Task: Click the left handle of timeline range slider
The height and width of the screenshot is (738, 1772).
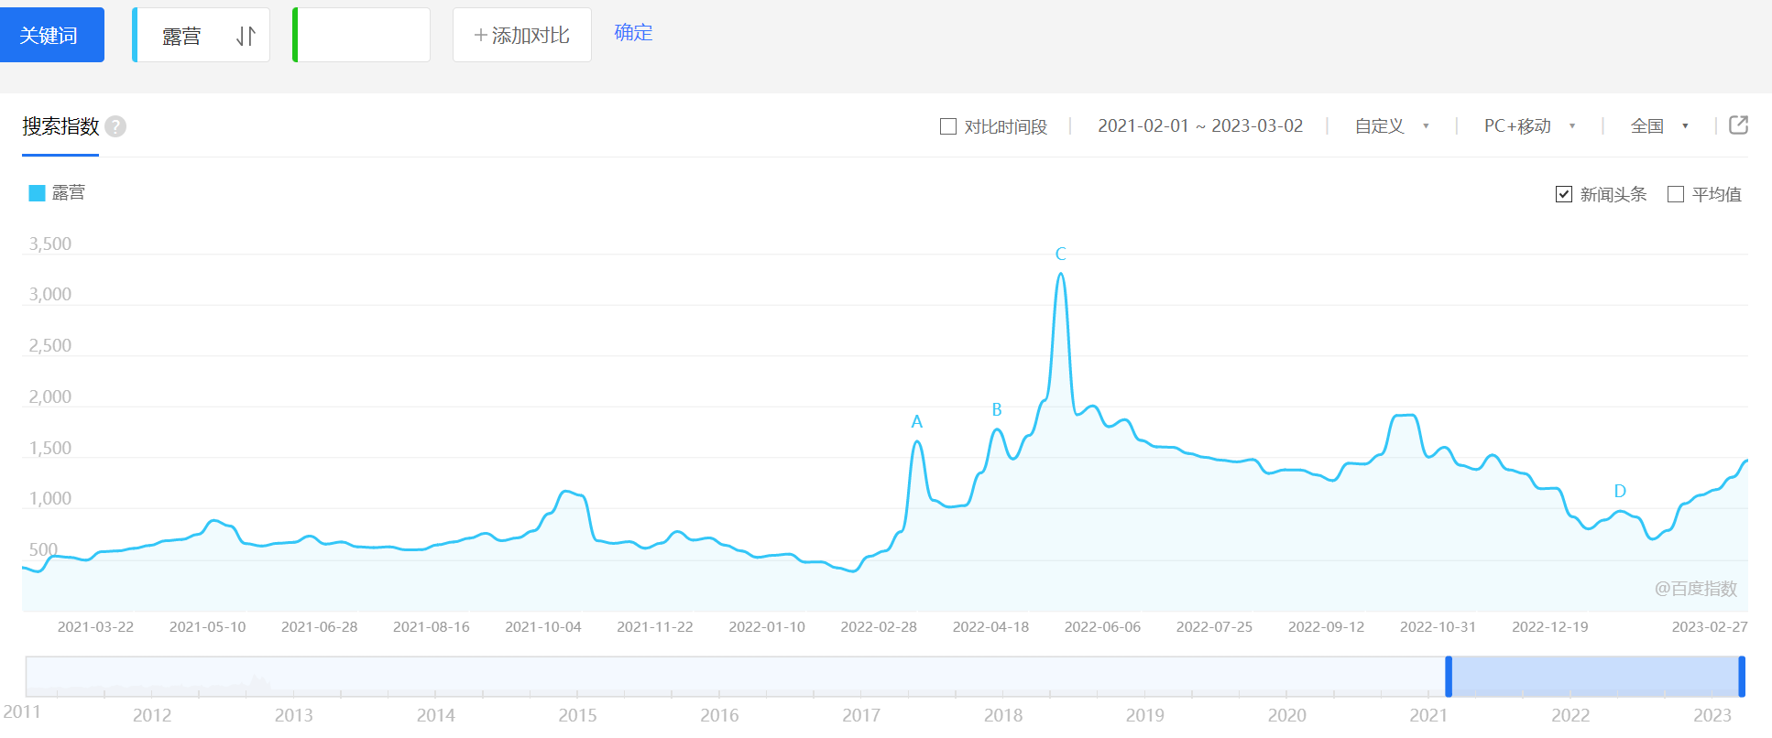Action: pos(1449,677)
